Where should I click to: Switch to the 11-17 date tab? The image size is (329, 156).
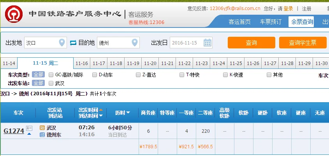pos(99,63)
